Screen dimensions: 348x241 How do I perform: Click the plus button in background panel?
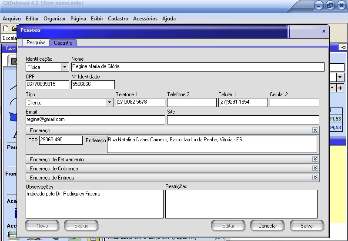pyautogui.click(x=340, y=88)
